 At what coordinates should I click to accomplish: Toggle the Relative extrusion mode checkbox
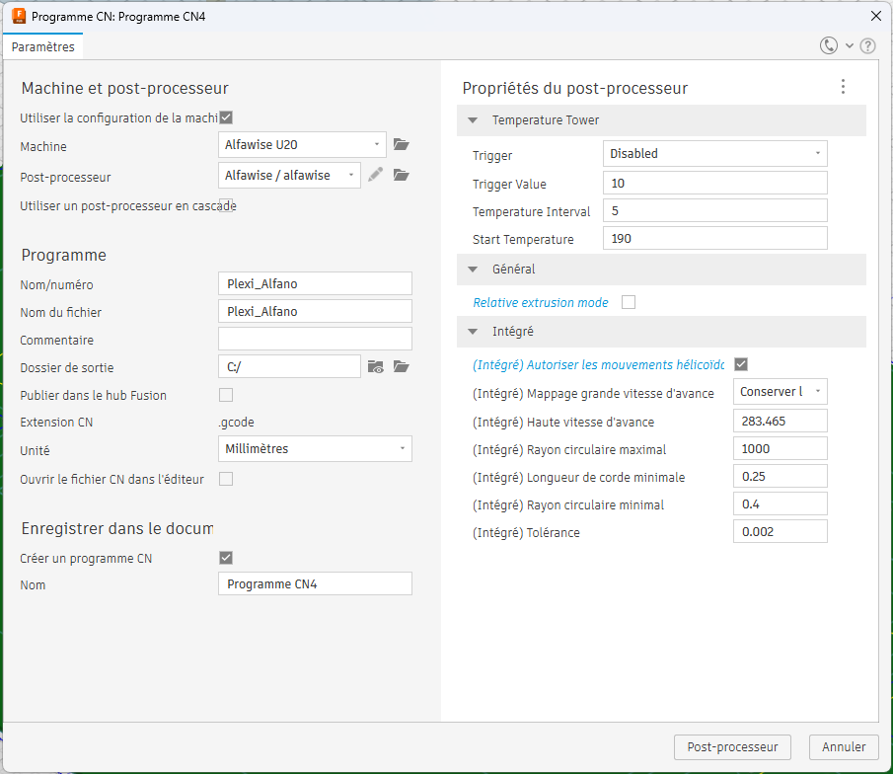[x=629, y=302]
